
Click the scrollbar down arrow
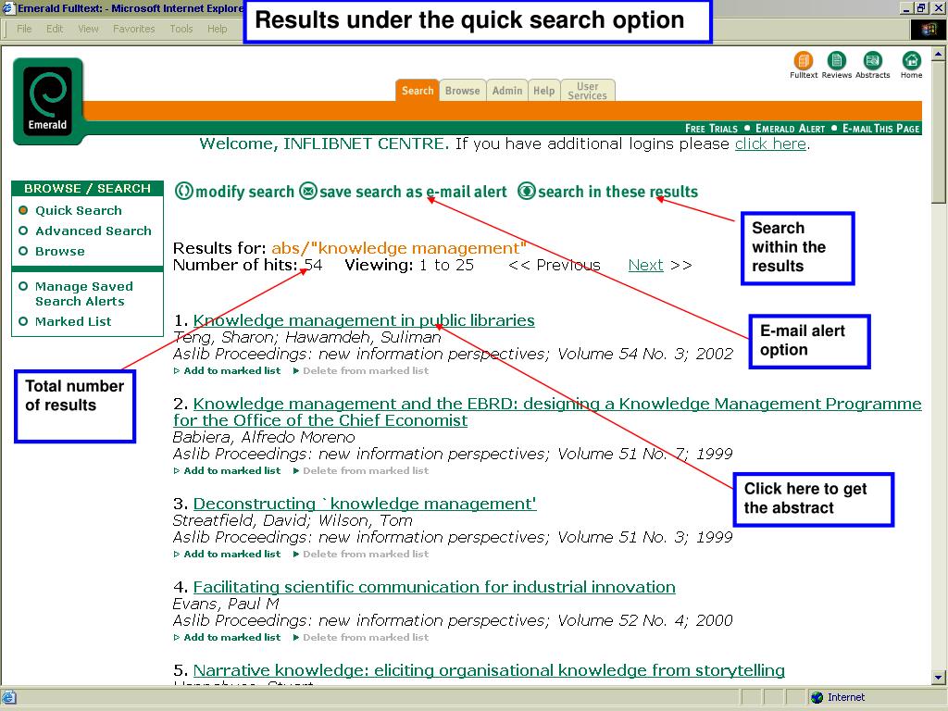938,678
